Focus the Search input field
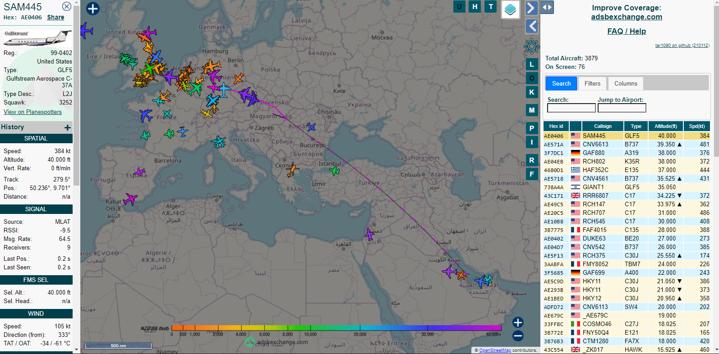 click(x=571, y=108)
